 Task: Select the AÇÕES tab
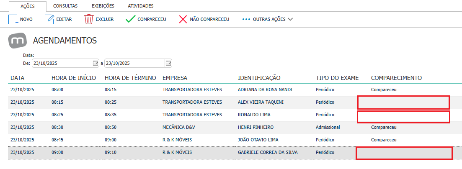pos(27,6)
